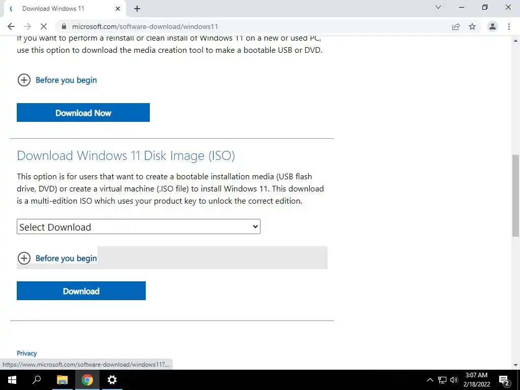Open Chrome three-dot menu
The height and width of the screenshot is (390, 520).
coord(509,26)
